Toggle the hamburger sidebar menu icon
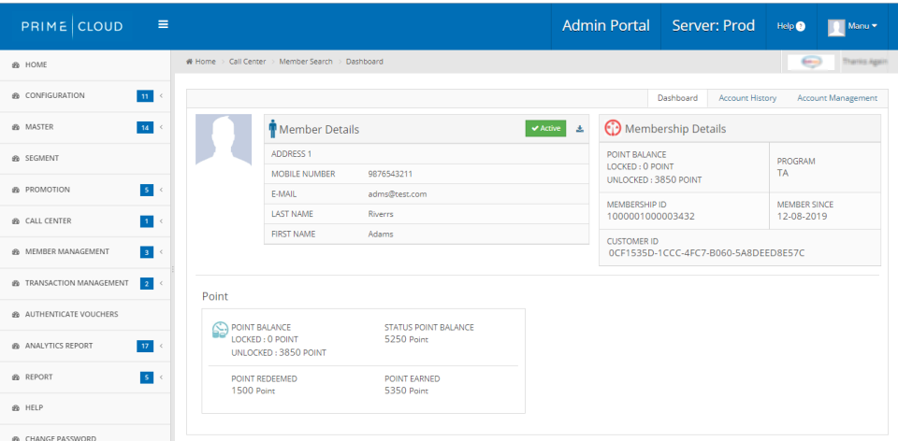 tap(163, 24)
